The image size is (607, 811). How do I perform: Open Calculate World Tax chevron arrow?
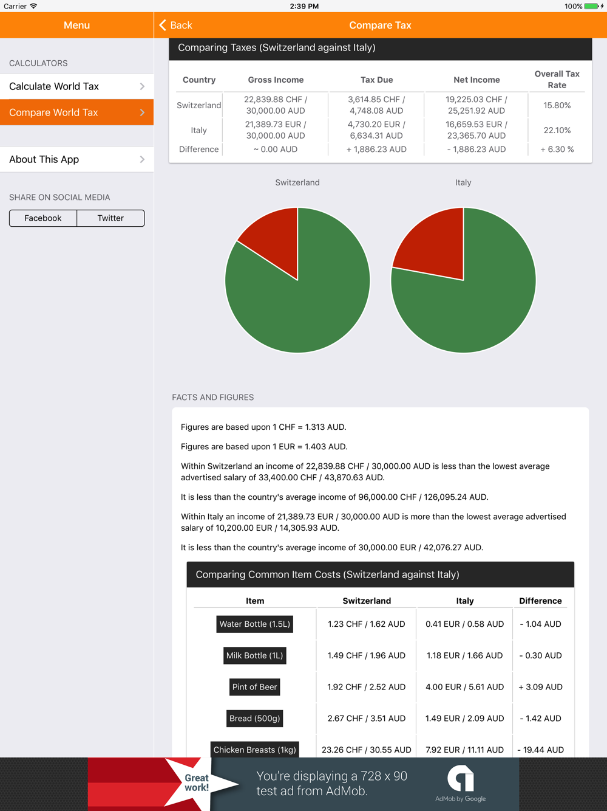(142, 86)
